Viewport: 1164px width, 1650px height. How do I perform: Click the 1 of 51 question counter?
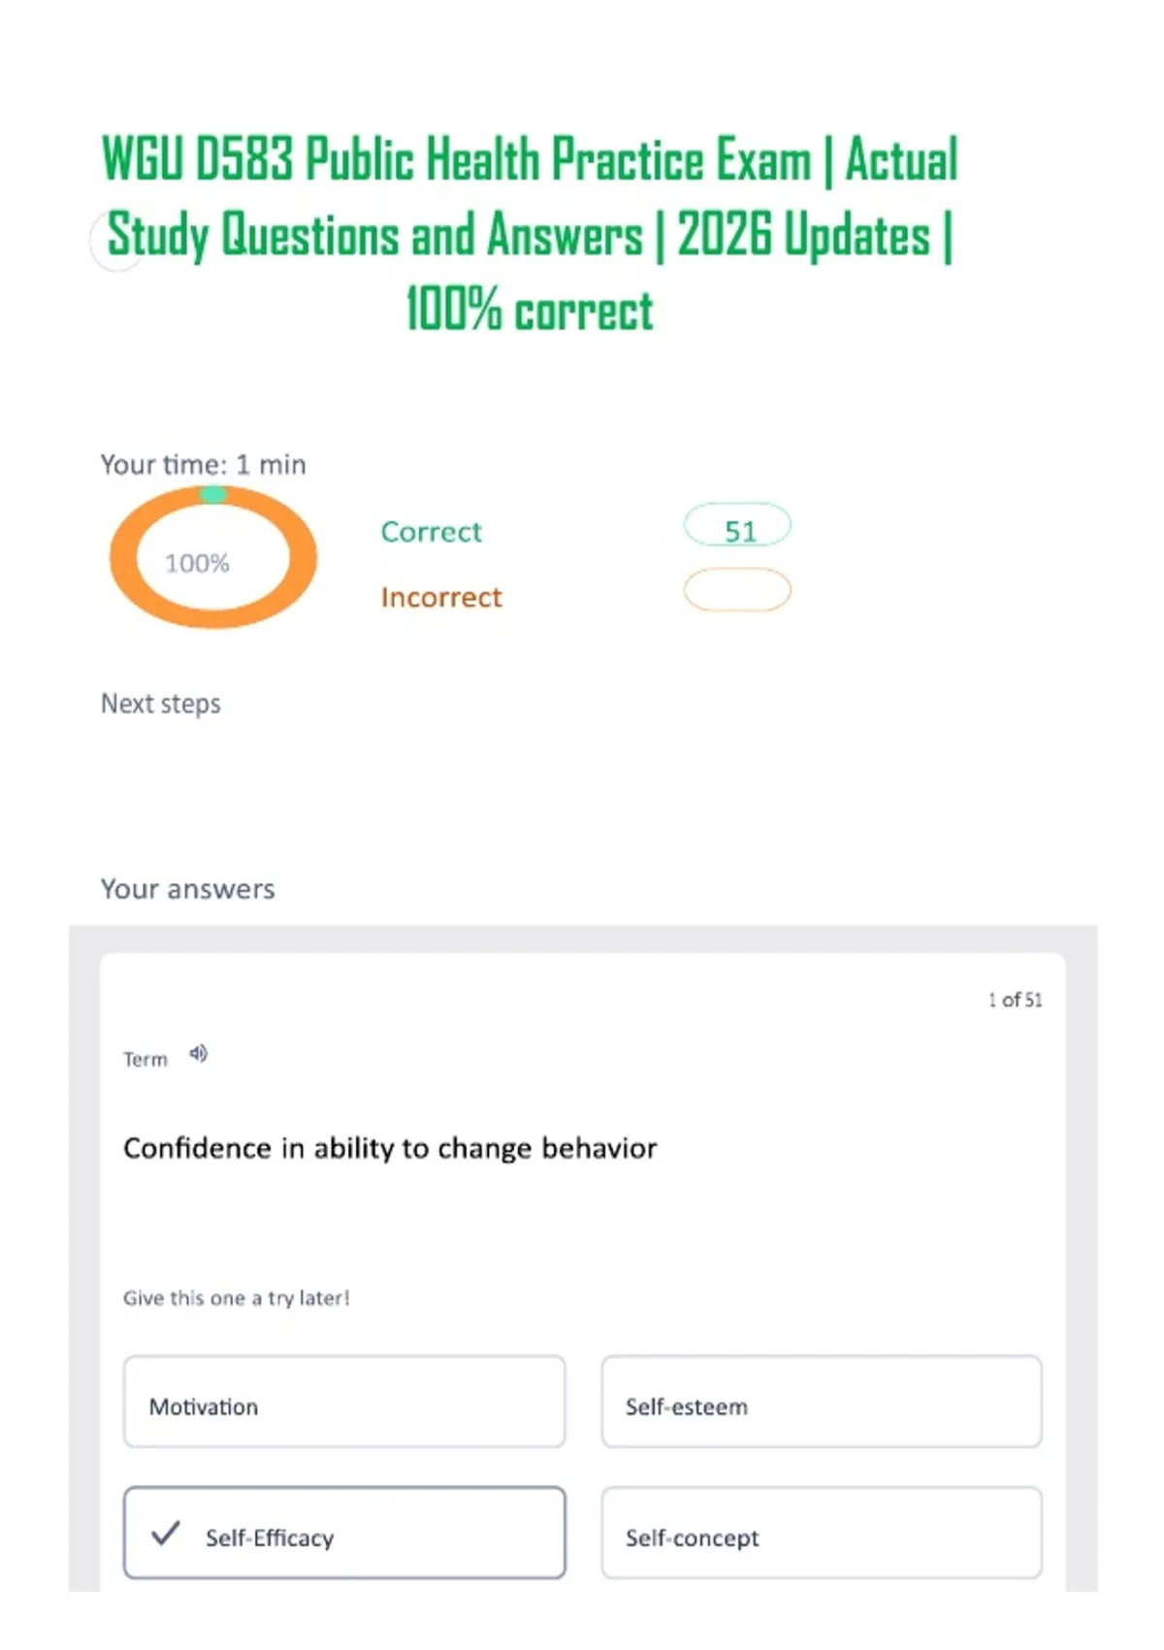tap(1016, 1000)
